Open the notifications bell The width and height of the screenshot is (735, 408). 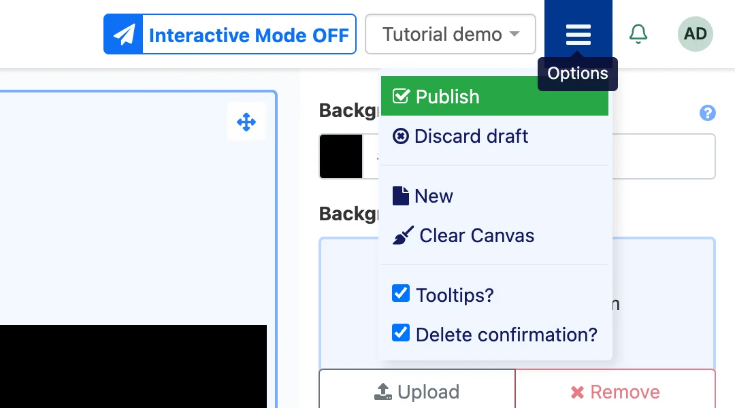(x=638, y=34)
